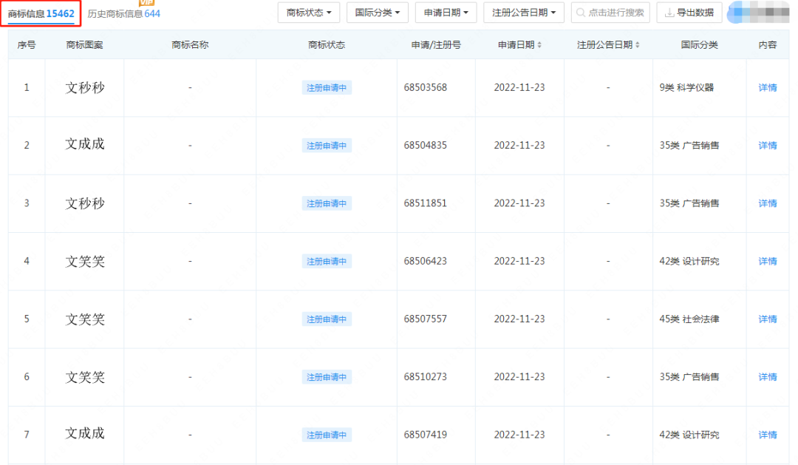Open the 申请日期 filter dropdown
Viewport: 798px width, 465px height.
point(446,13)
